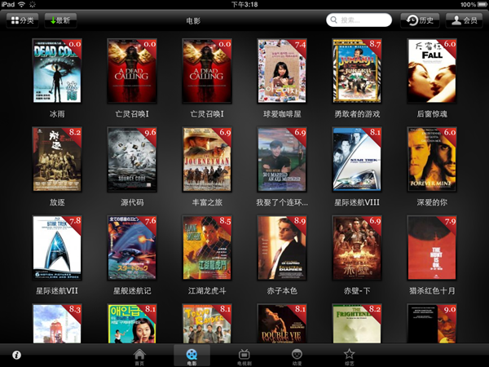Tap the 深爱的你 title label
Screen dimensions: 489x367
pos(432,202)
